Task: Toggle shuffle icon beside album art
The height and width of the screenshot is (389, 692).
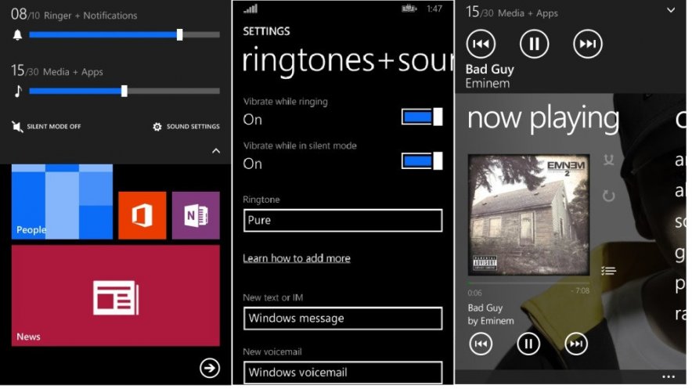Action: pyautogui.click(x=608, y=160)
